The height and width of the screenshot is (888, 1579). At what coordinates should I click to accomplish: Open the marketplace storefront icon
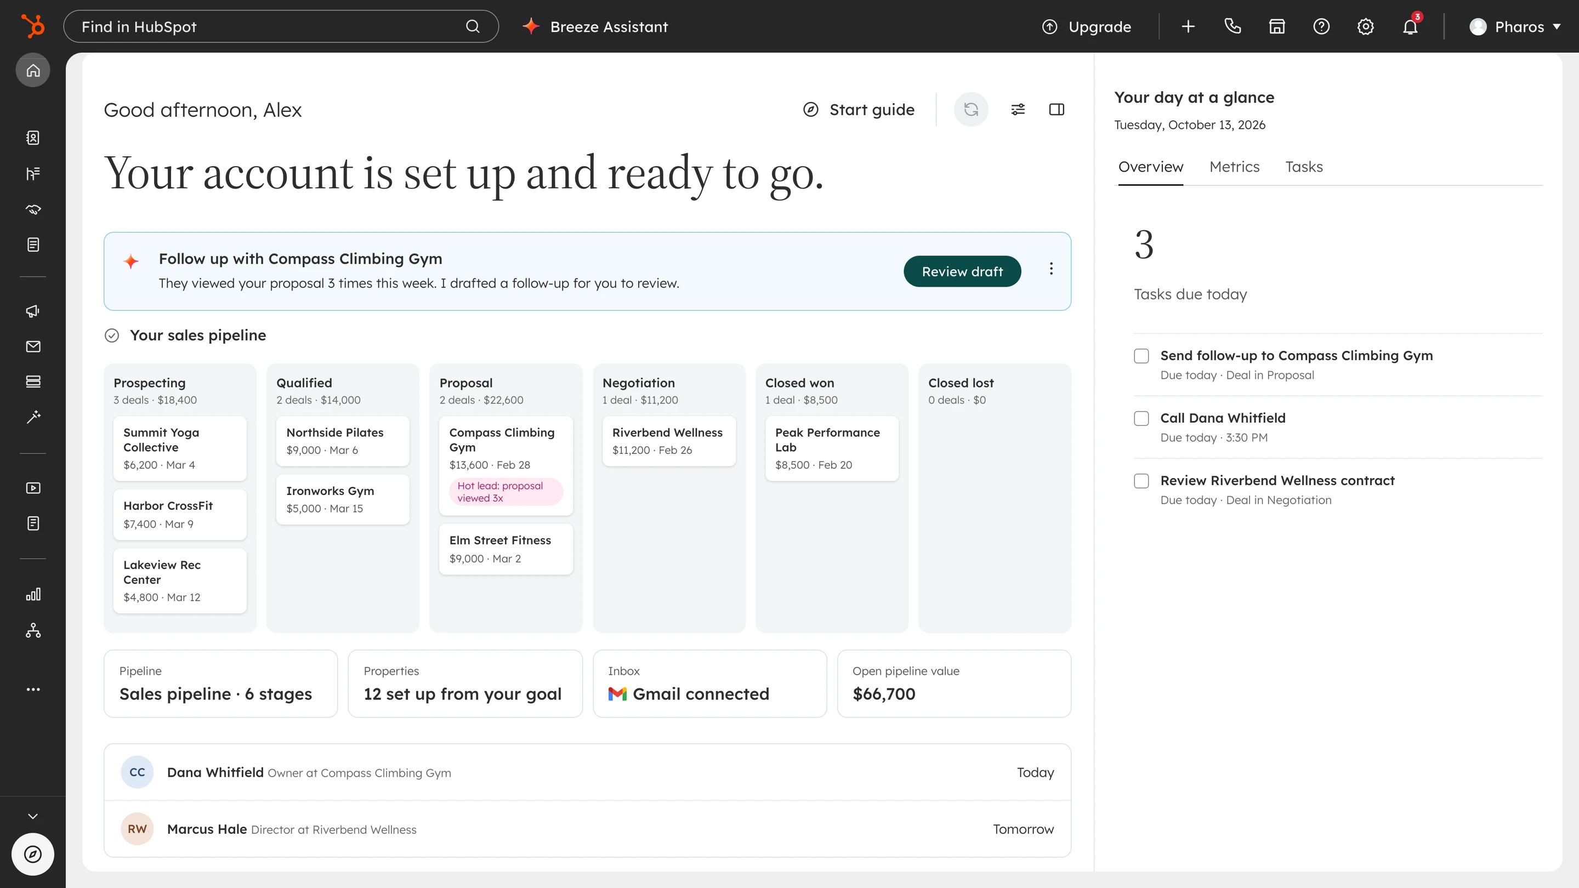(1277, 26)
